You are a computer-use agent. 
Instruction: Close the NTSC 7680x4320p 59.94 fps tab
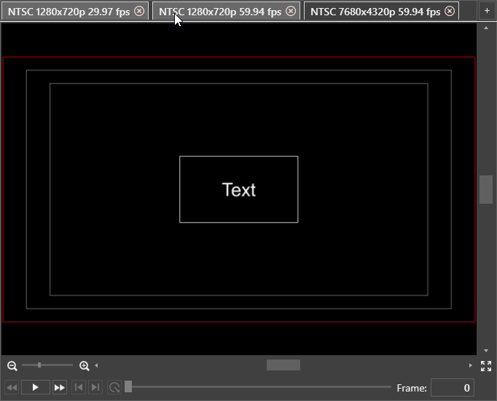[450, 12]
